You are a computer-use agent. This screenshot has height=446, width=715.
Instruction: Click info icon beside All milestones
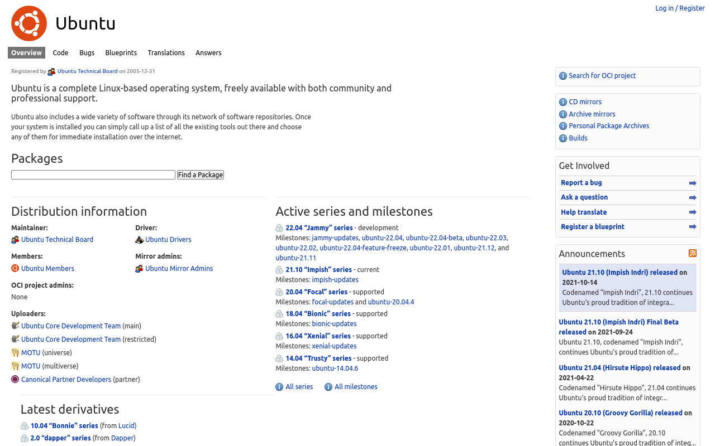click(x=328, y=387)
